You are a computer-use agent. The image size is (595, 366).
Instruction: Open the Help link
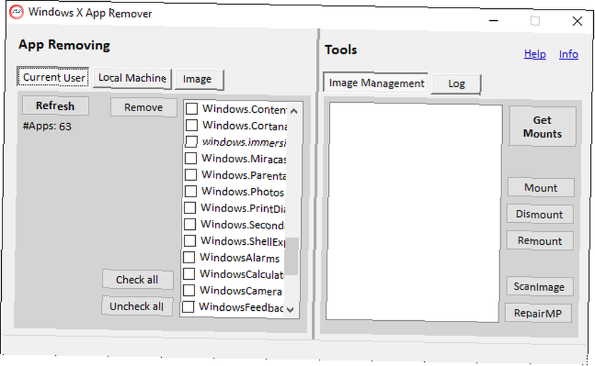(x=535, y=54)
